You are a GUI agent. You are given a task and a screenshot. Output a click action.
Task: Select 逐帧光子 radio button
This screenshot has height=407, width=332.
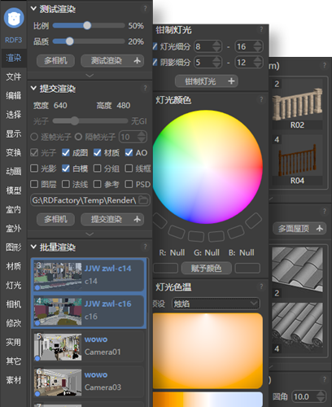(x=34, y=137)
